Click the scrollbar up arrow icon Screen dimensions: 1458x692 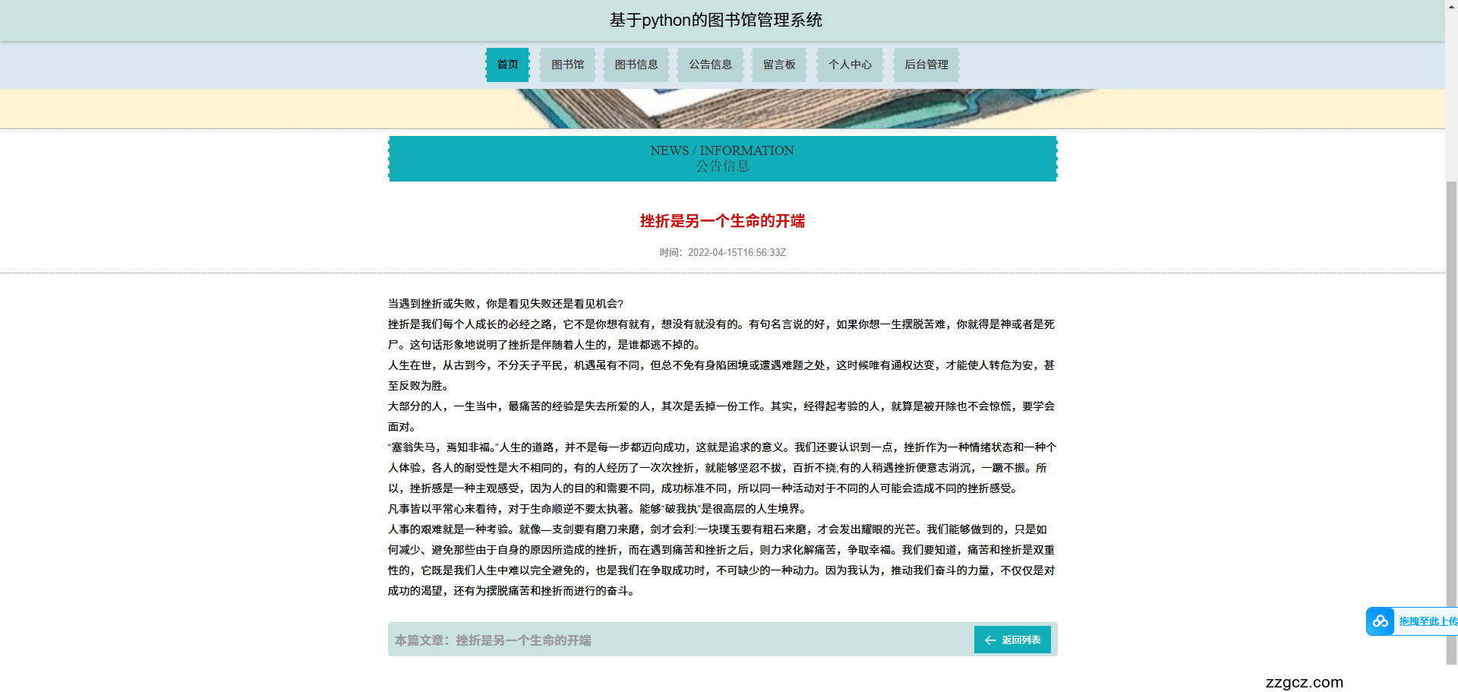coord(1453,5)
